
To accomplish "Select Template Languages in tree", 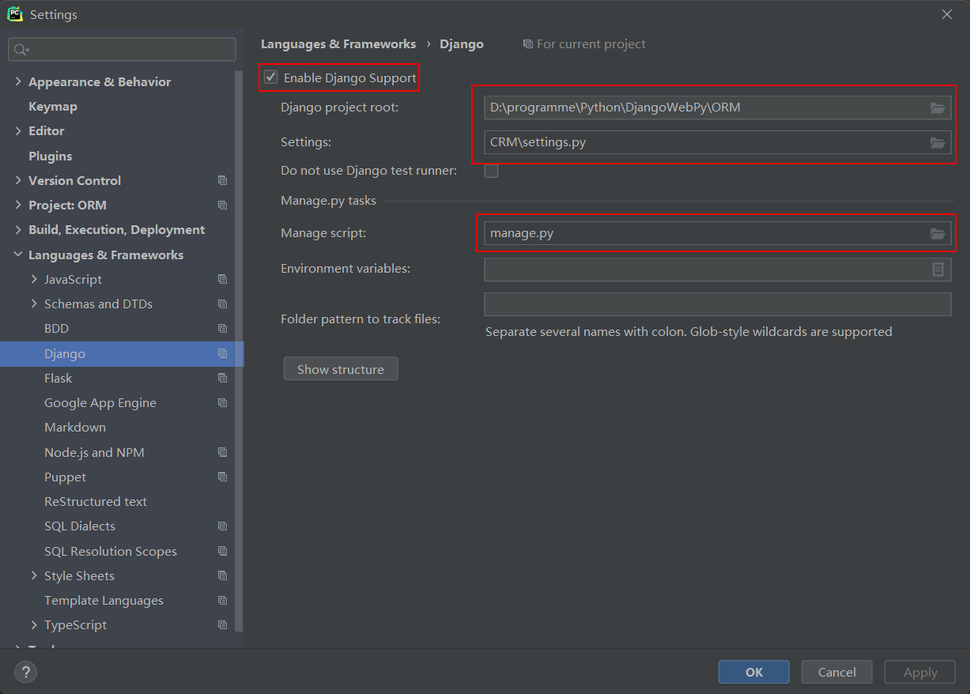I will tap(104, 601).
